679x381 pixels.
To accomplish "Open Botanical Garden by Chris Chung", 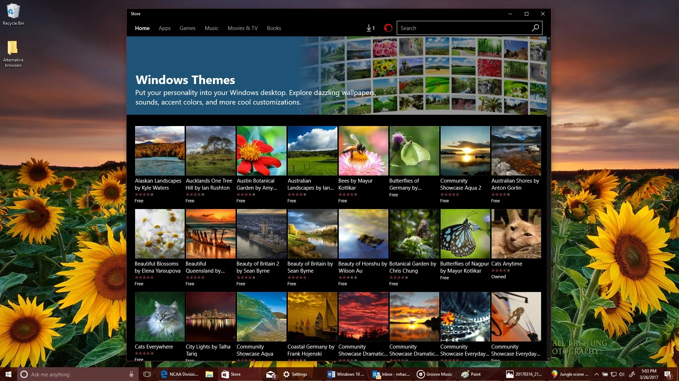I will 414,248.
